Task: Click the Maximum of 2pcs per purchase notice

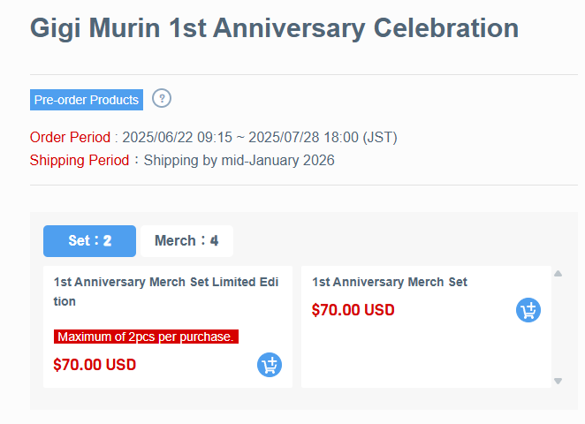Action: 146,337
